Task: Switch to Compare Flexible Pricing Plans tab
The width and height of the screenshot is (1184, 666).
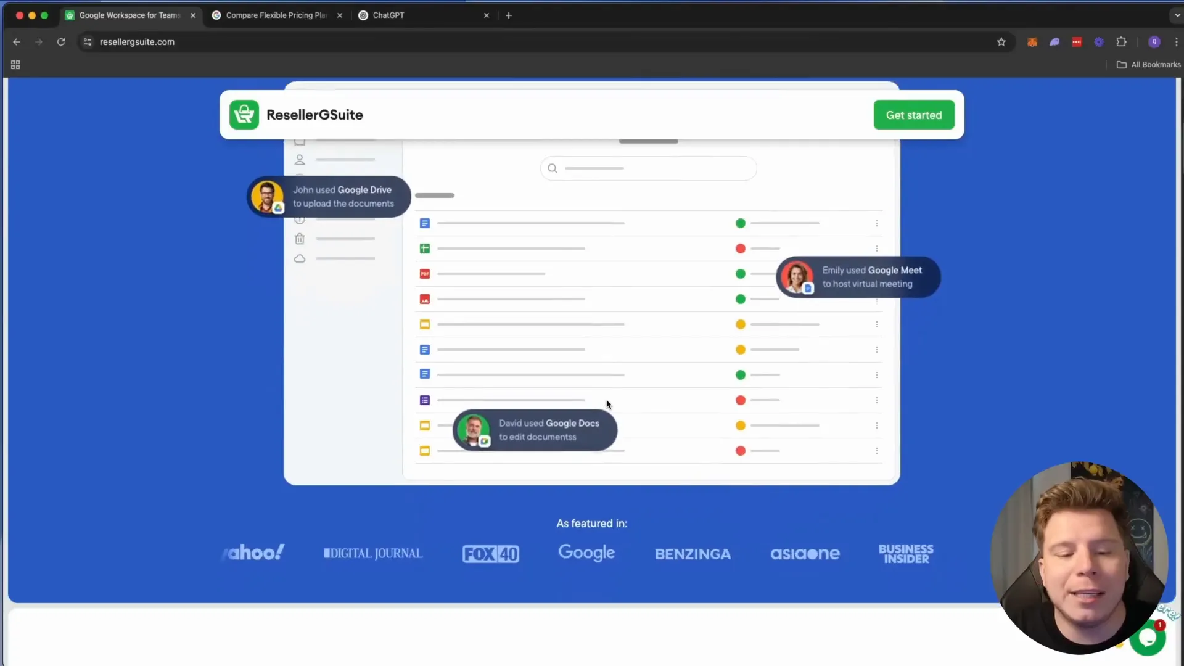Action: pos(277,15)
